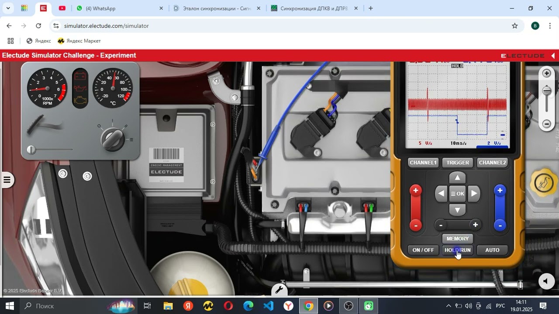Open the apps grid in bookmarks bar
Image resolution: width=559 pixels, height=314 pixels.
(x=10, y=41)
